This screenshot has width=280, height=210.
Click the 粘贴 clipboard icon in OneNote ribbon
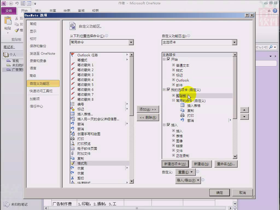pyautogui.click(x=8, y=21)
